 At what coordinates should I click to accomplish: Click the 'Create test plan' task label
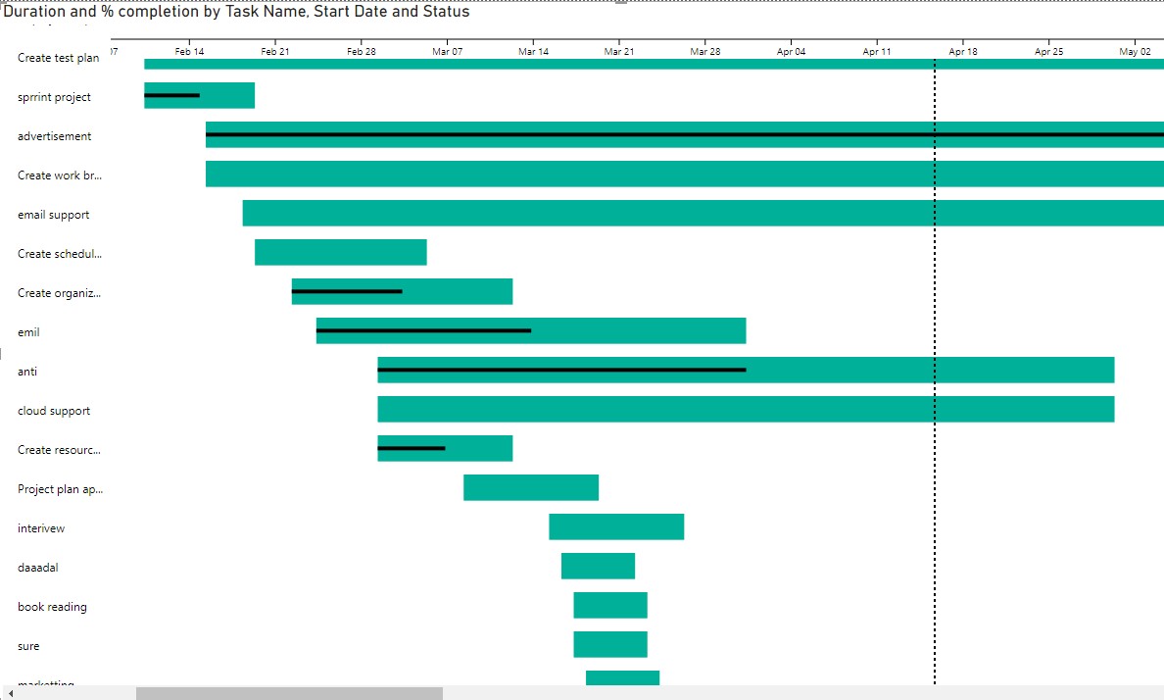58,58
